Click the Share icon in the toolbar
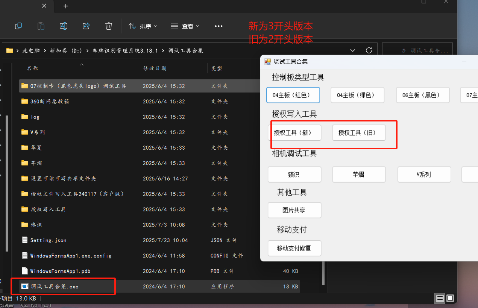Viewport: 478px width, 308px height. [86, 26]
